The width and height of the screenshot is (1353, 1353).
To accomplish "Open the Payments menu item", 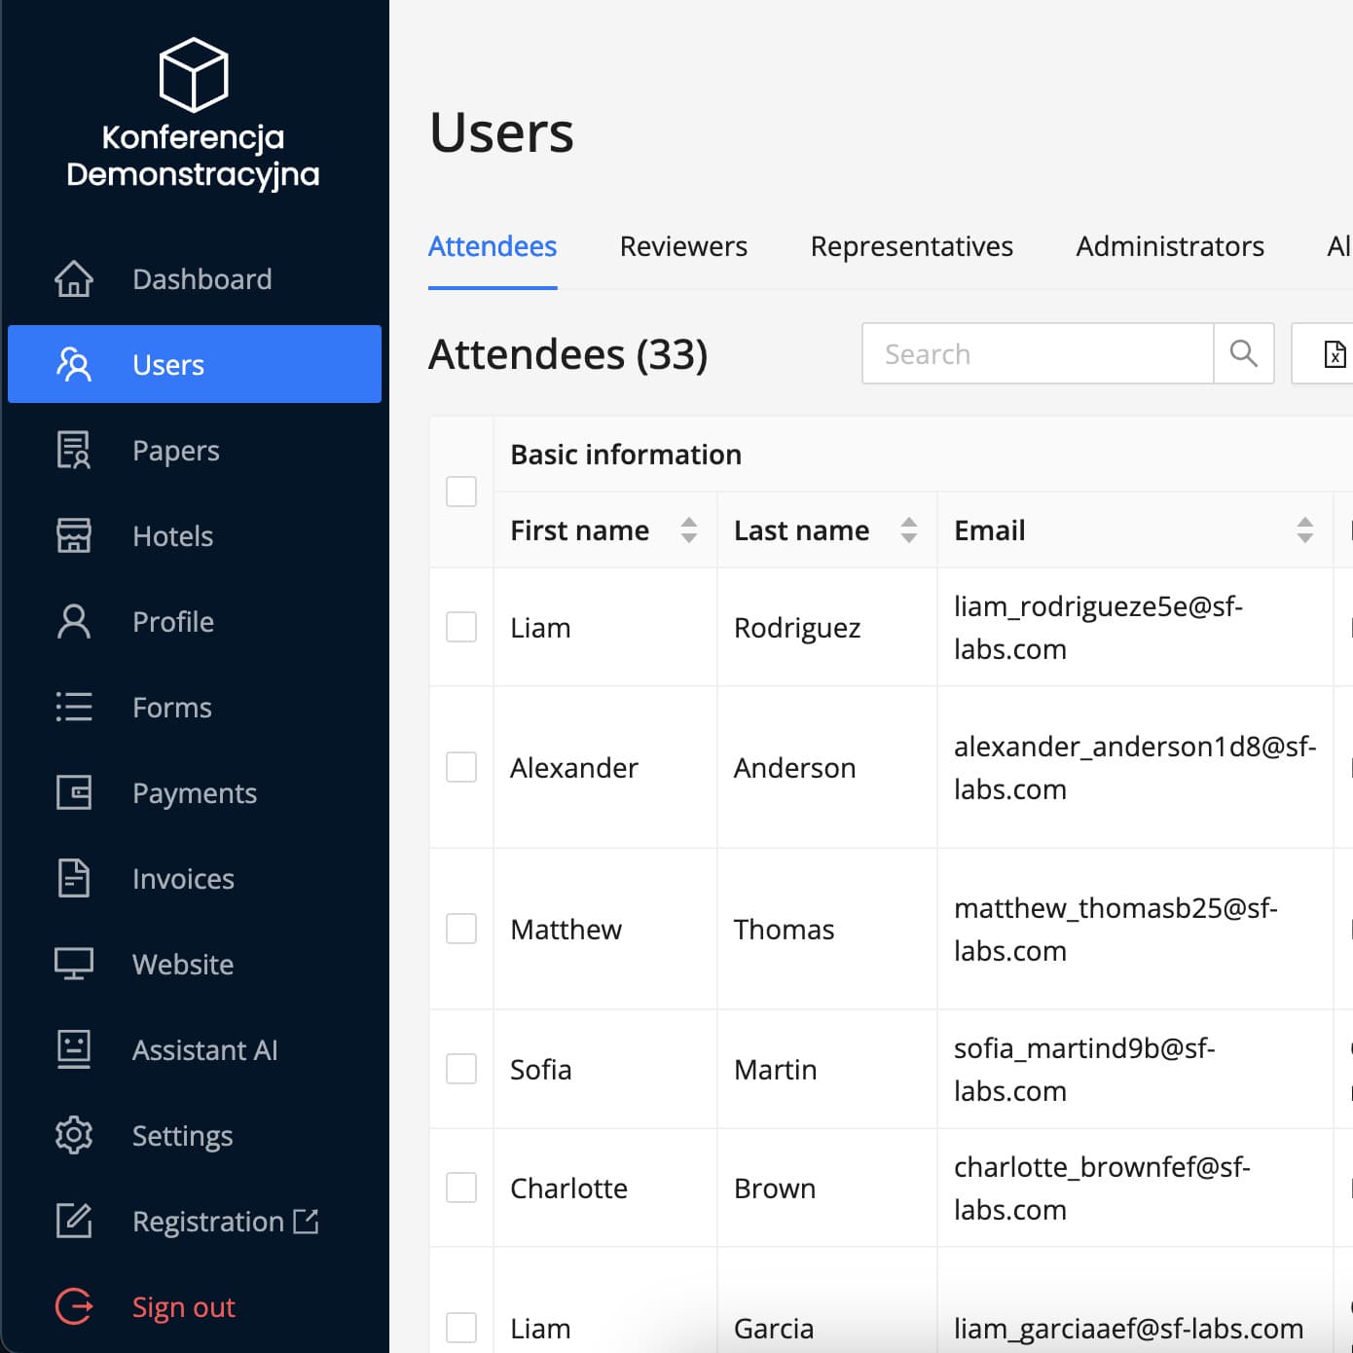I will tap(195, 793).
